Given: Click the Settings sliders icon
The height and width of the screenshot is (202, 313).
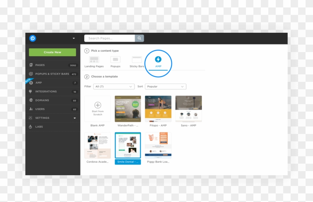Looking at the screenshot, I should [x=30, y=118].
